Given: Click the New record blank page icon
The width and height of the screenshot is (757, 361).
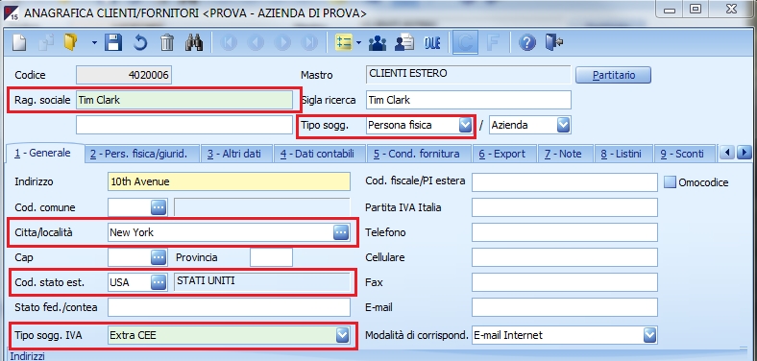Looking at the screenshot, I should (20, 43).
